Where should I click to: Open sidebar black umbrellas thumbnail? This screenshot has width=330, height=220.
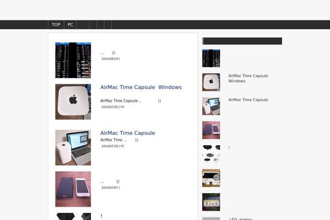pos(211,154)
